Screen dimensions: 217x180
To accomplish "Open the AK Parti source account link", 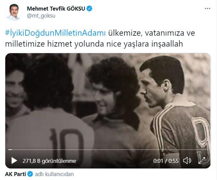I will point(16,174).
